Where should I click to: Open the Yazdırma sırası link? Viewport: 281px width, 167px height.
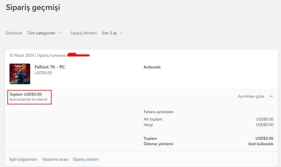55,159
